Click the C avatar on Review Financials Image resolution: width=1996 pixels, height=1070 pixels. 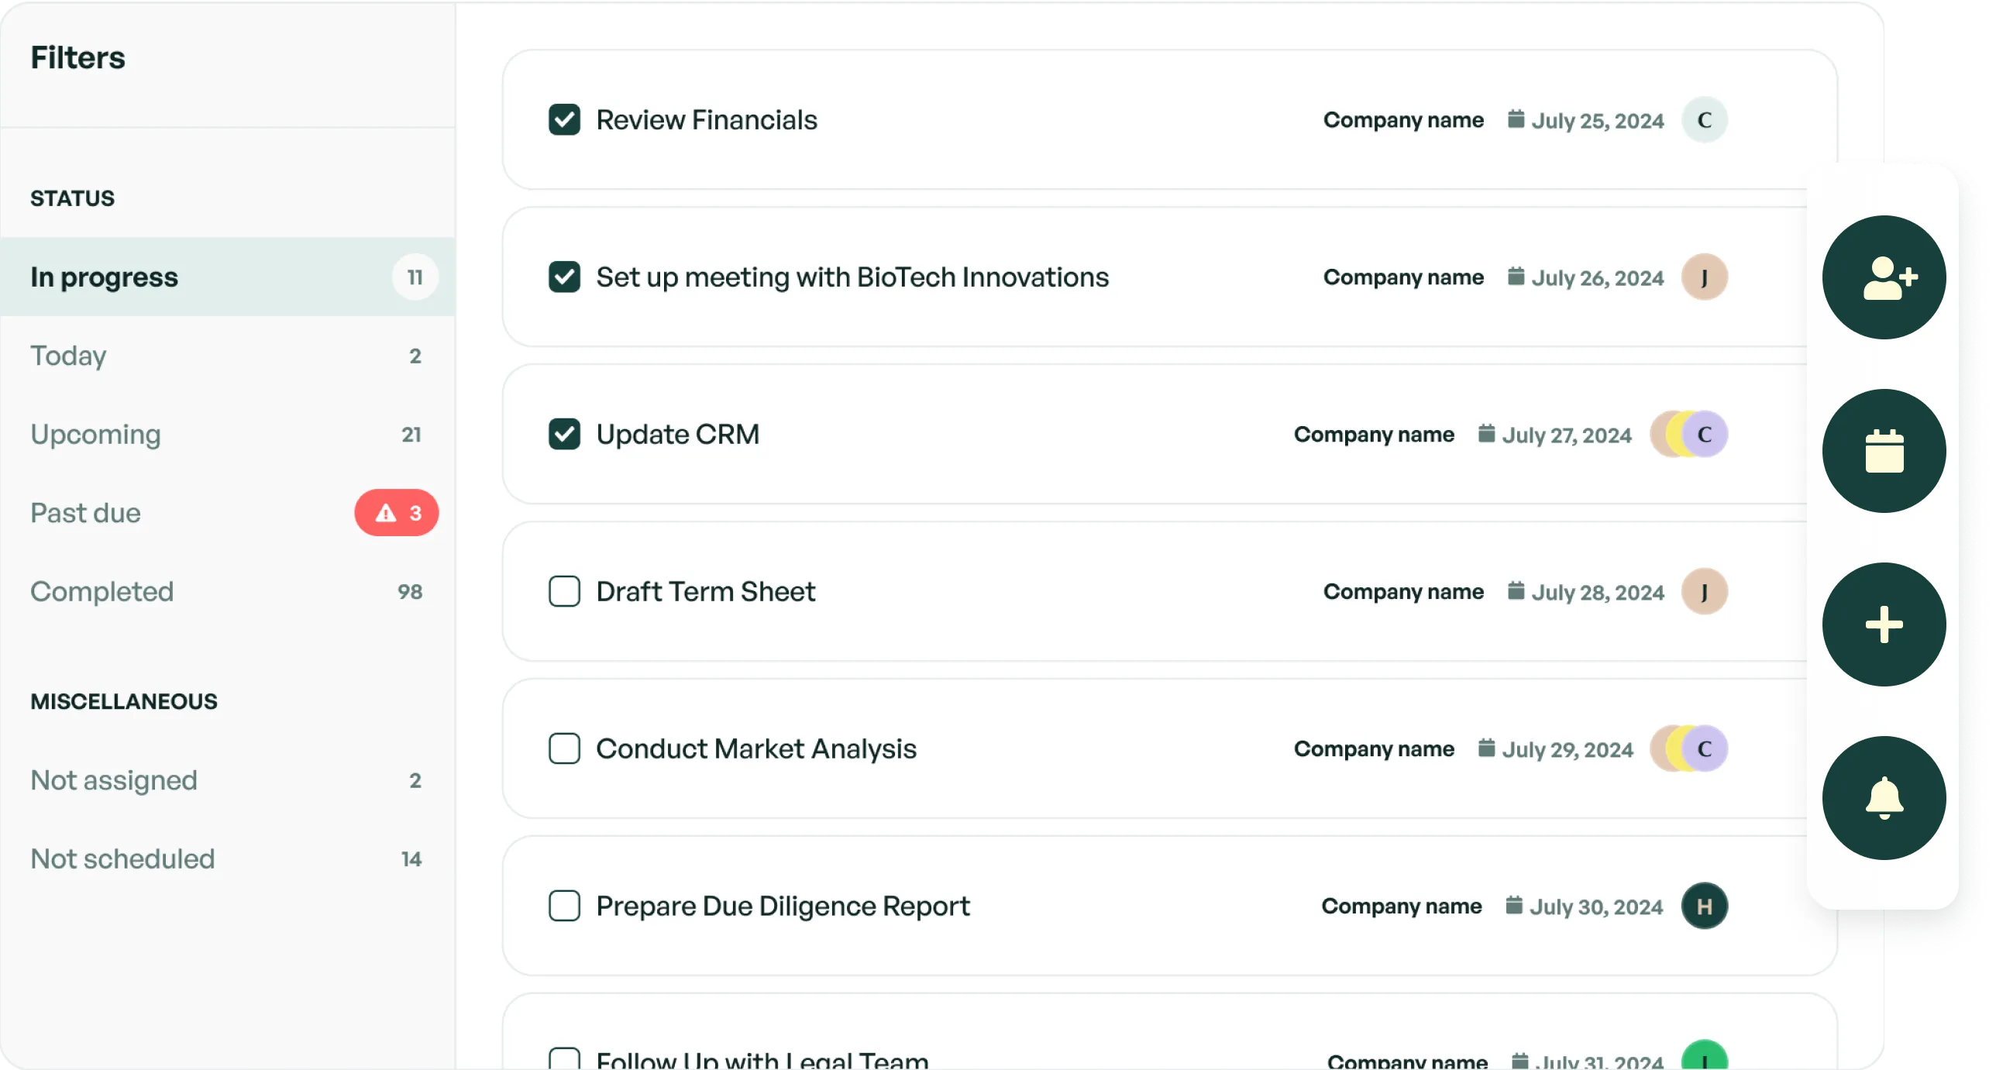click(x=1704, y=120)
